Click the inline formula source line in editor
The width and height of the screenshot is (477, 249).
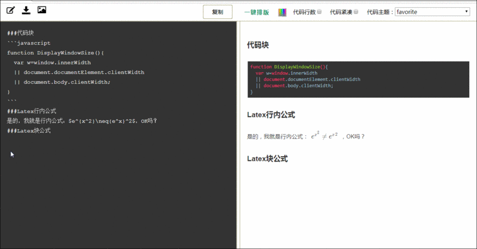tap(82, 121)
